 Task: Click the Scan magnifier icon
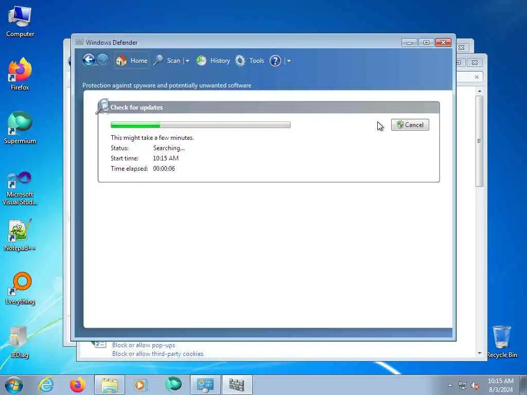point(158,61)
